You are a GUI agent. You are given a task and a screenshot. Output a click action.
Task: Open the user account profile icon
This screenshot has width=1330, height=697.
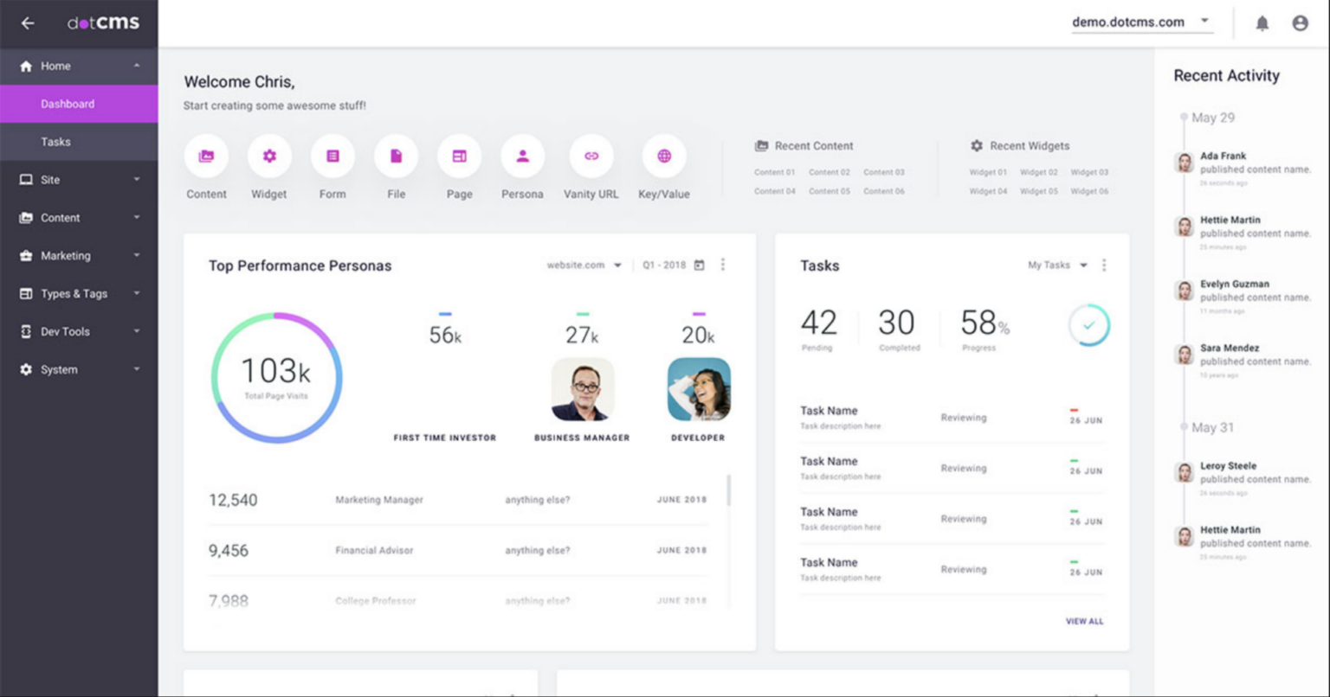(1301, 23)
